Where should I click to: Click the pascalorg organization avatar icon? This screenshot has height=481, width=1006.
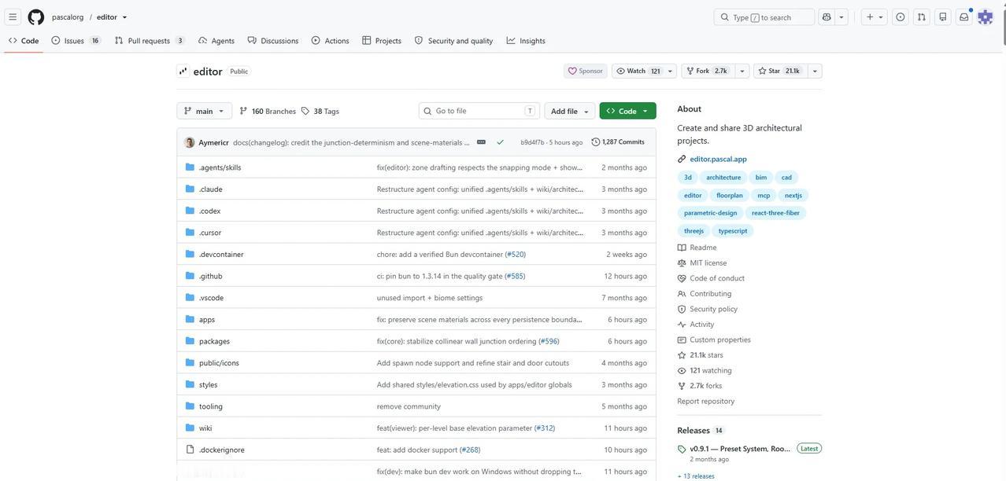[183, 72]
